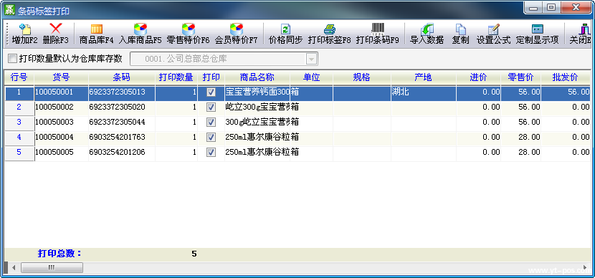Select row number 1
The height and width of the screenshot is (278, 595).
19,92
